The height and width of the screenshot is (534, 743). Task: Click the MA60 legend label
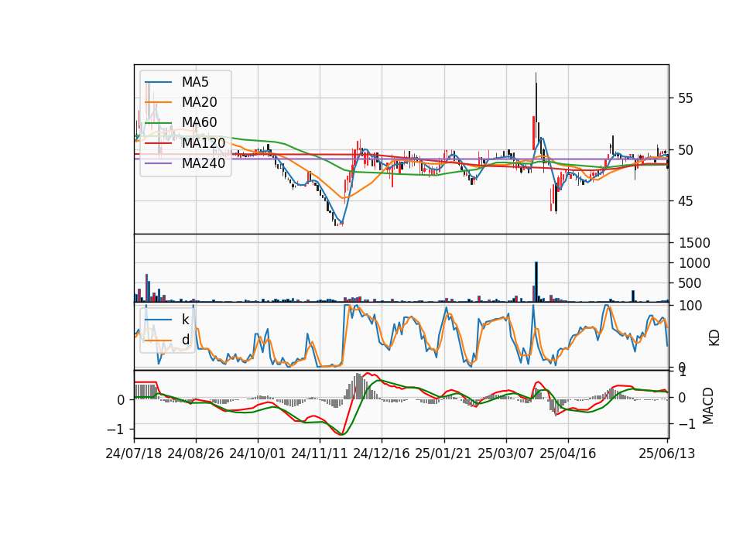pyautogui.click(x=199, y=123)
